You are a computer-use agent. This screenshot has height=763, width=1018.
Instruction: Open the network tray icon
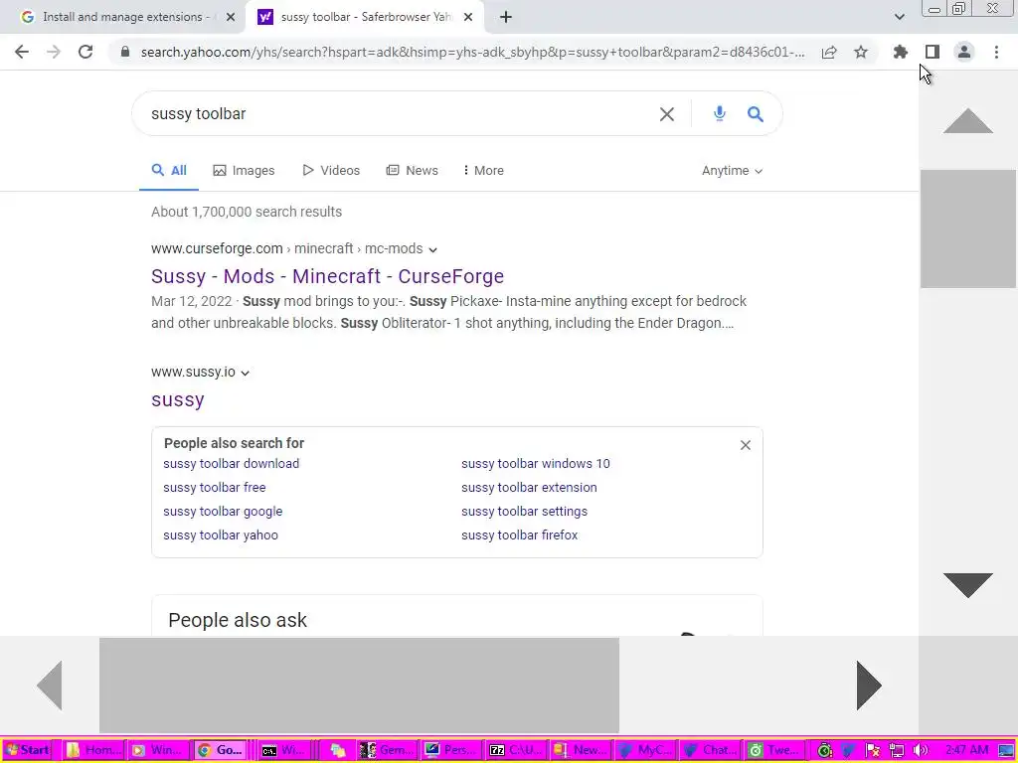coord(896,750)
